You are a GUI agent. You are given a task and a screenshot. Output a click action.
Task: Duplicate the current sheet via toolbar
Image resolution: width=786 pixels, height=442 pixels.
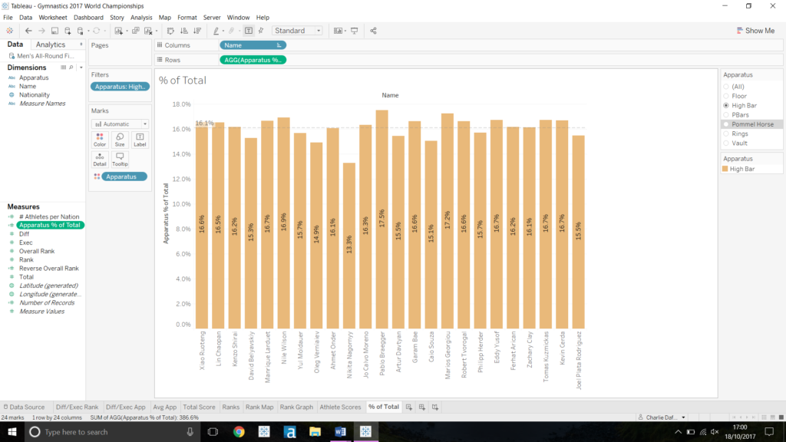135,31
